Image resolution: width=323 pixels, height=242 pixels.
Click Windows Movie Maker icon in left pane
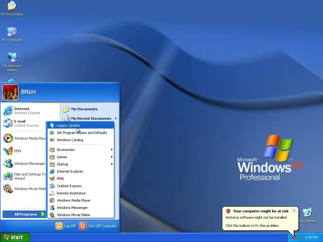click(8, 189)
